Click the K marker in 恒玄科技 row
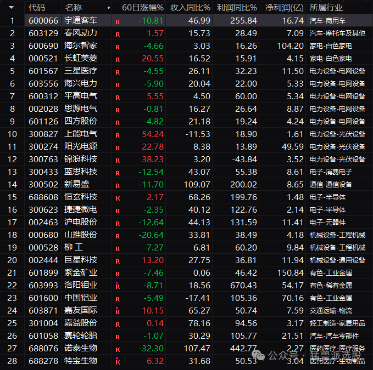 tap(118, 198)
